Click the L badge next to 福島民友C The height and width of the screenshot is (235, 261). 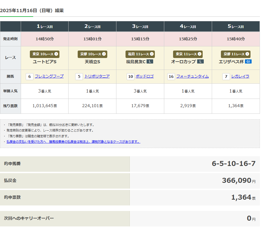[x=150, y=62]
